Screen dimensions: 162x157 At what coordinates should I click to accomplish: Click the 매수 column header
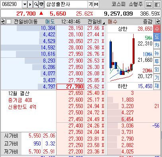113,22
